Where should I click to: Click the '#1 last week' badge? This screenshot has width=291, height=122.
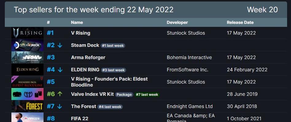[113, 46]
